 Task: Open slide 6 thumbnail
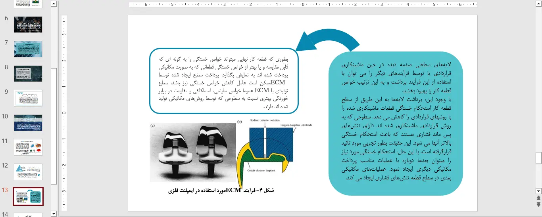(28, 25)
